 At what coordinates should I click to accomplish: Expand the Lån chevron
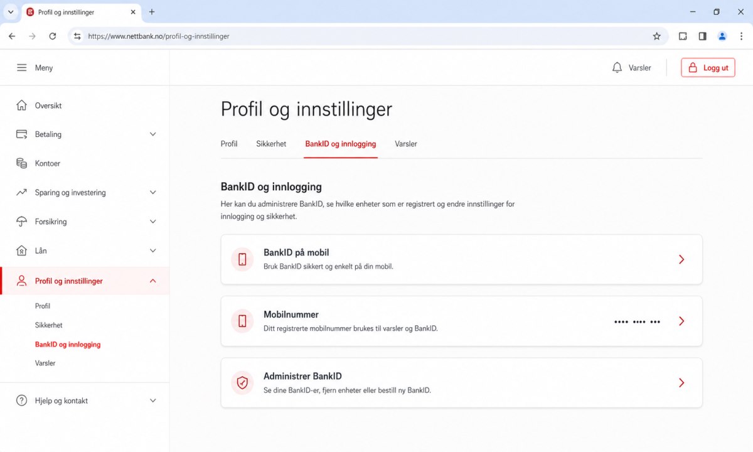152,250
